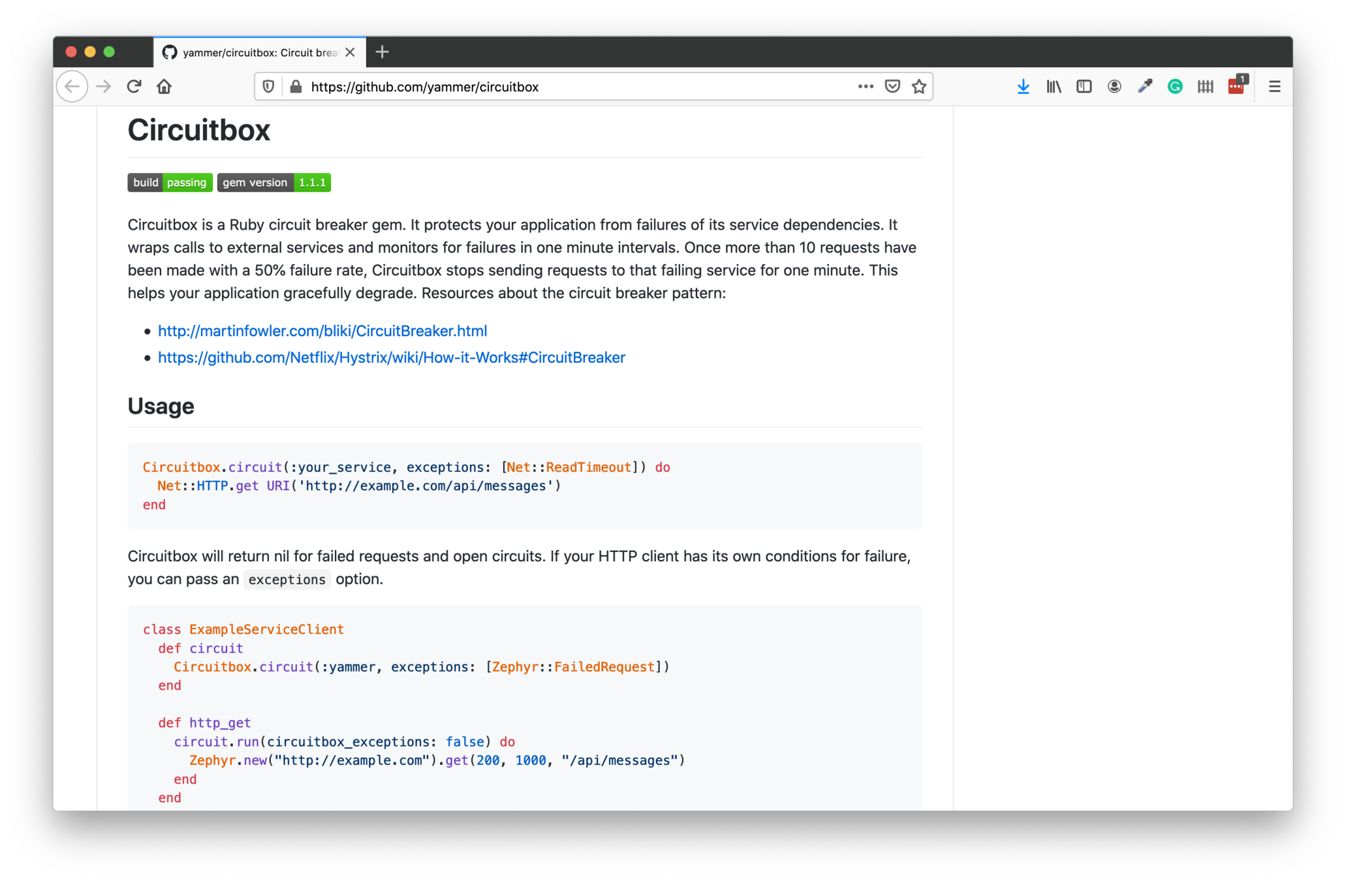
Task: Open the Library bookshelf icon
Action: coord(1054,86)
